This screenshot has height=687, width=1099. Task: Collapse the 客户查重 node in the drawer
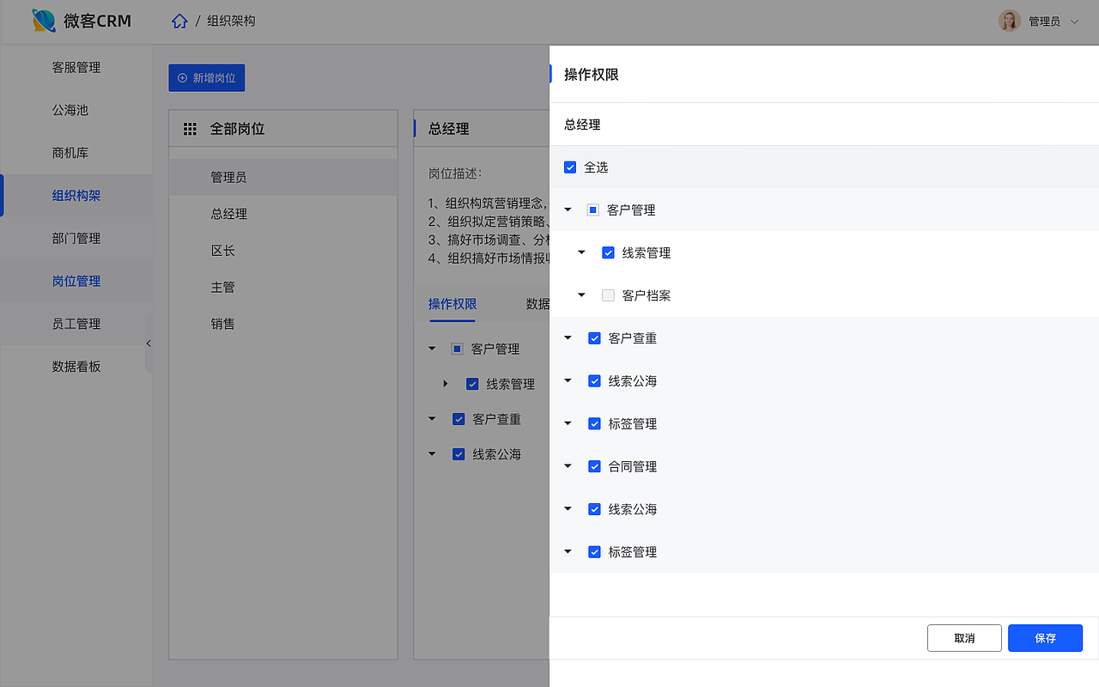[x=568, y=338]
